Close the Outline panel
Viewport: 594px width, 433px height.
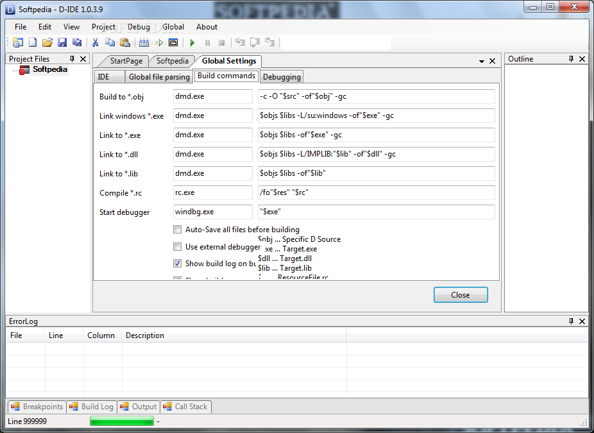[582, 59]
